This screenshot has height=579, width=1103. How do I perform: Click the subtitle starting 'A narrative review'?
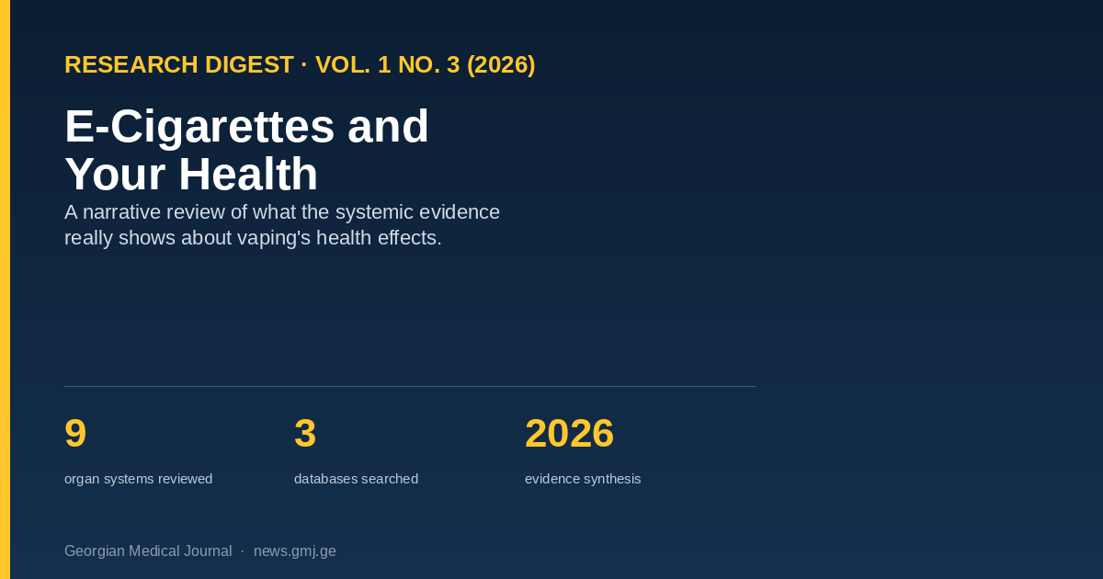pyautogui.click(x=282, y=225)
